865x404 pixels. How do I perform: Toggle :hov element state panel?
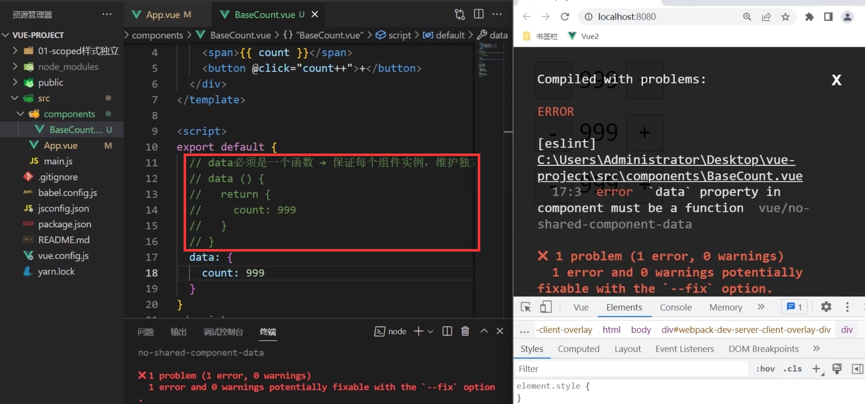click(x=765, y=369)
